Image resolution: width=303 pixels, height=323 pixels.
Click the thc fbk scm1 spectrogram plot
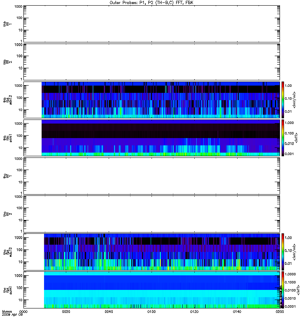point(162,290)
